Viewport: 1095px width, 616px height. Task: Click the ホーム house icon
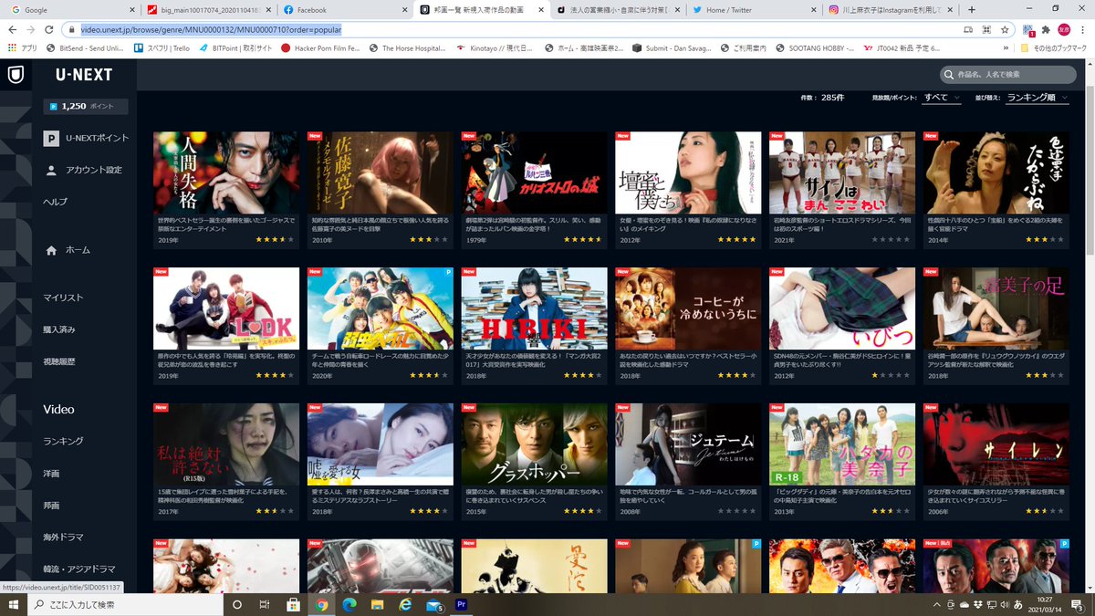pos(51,250)
